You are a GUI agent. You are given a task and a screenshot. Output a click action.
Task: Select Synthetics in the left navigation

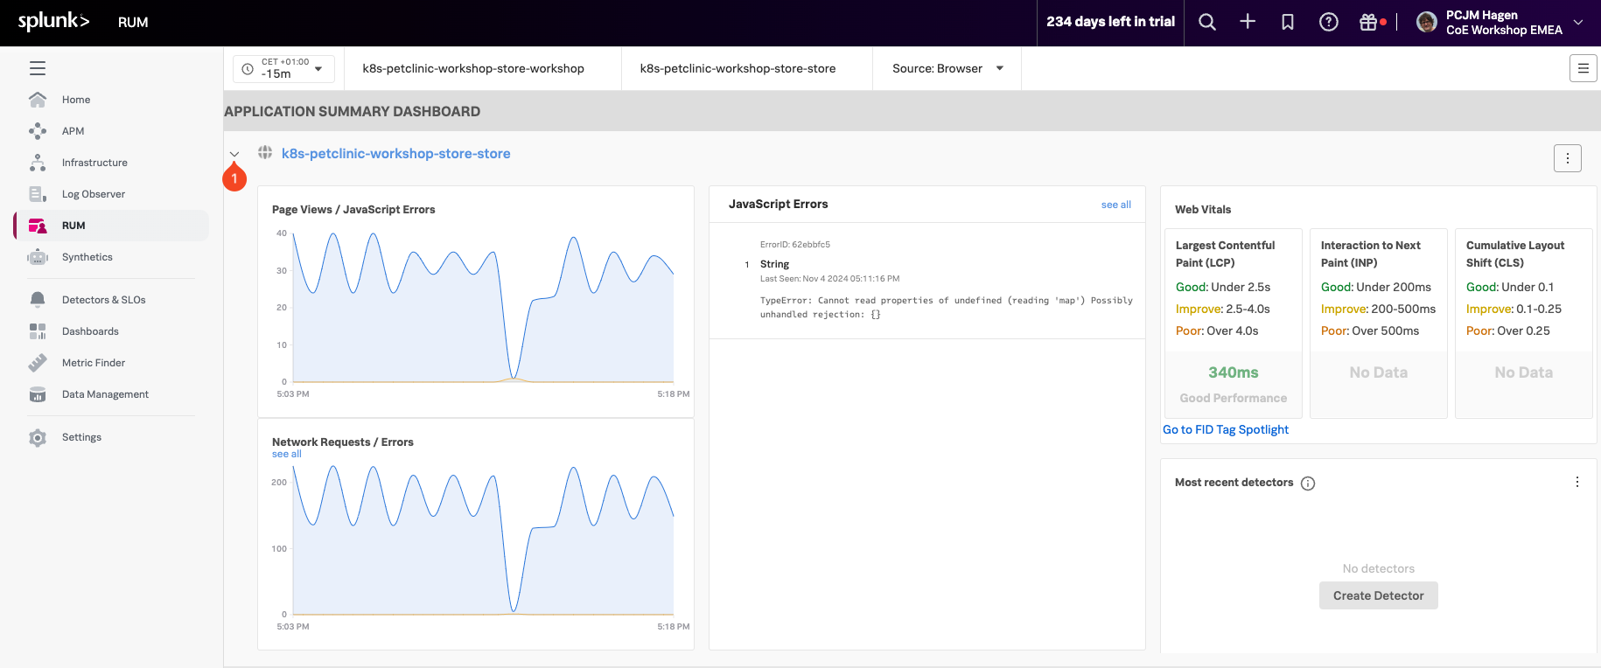coord(87,257)
